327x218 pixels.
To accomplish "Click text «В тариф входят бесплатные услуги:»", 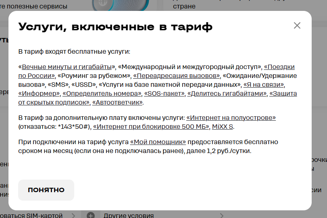I will [74, 52].
